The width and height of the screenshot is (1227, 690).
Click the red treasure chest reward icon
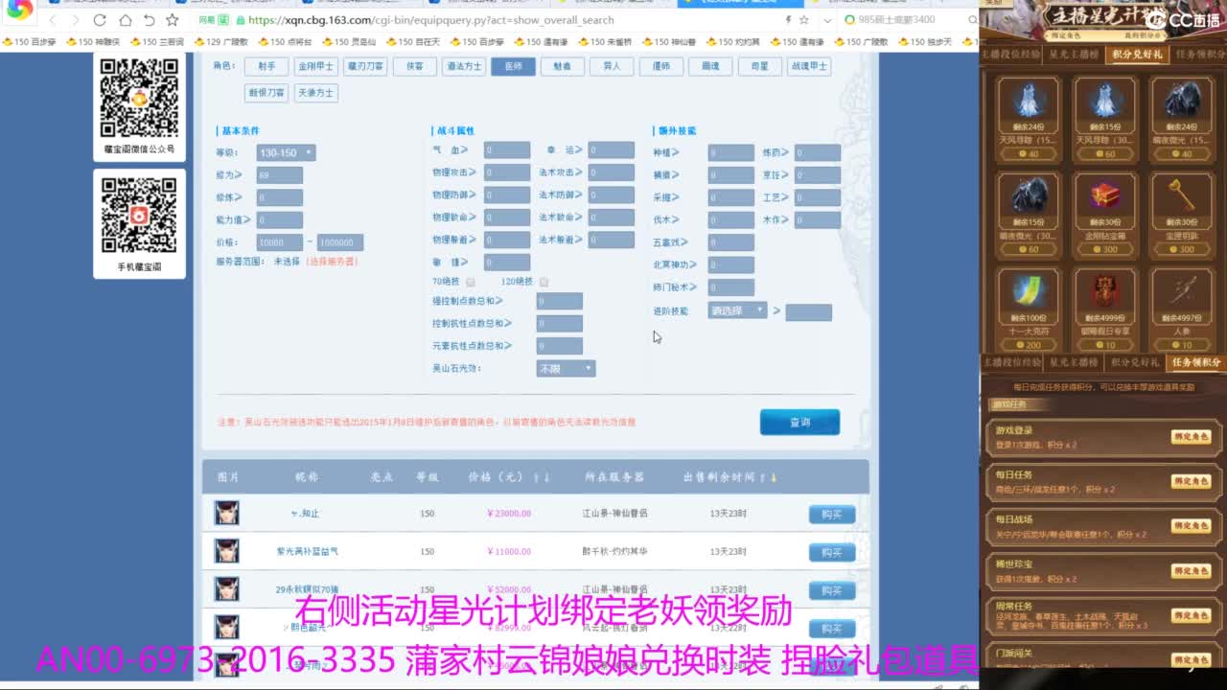pos(1104,197)
